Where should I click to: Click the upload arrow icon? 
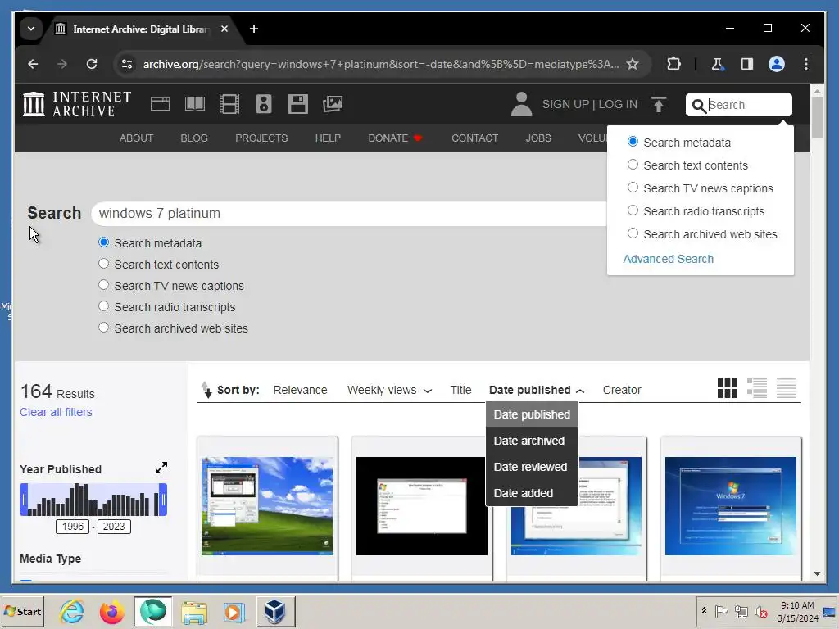click(x=659, y=104)
